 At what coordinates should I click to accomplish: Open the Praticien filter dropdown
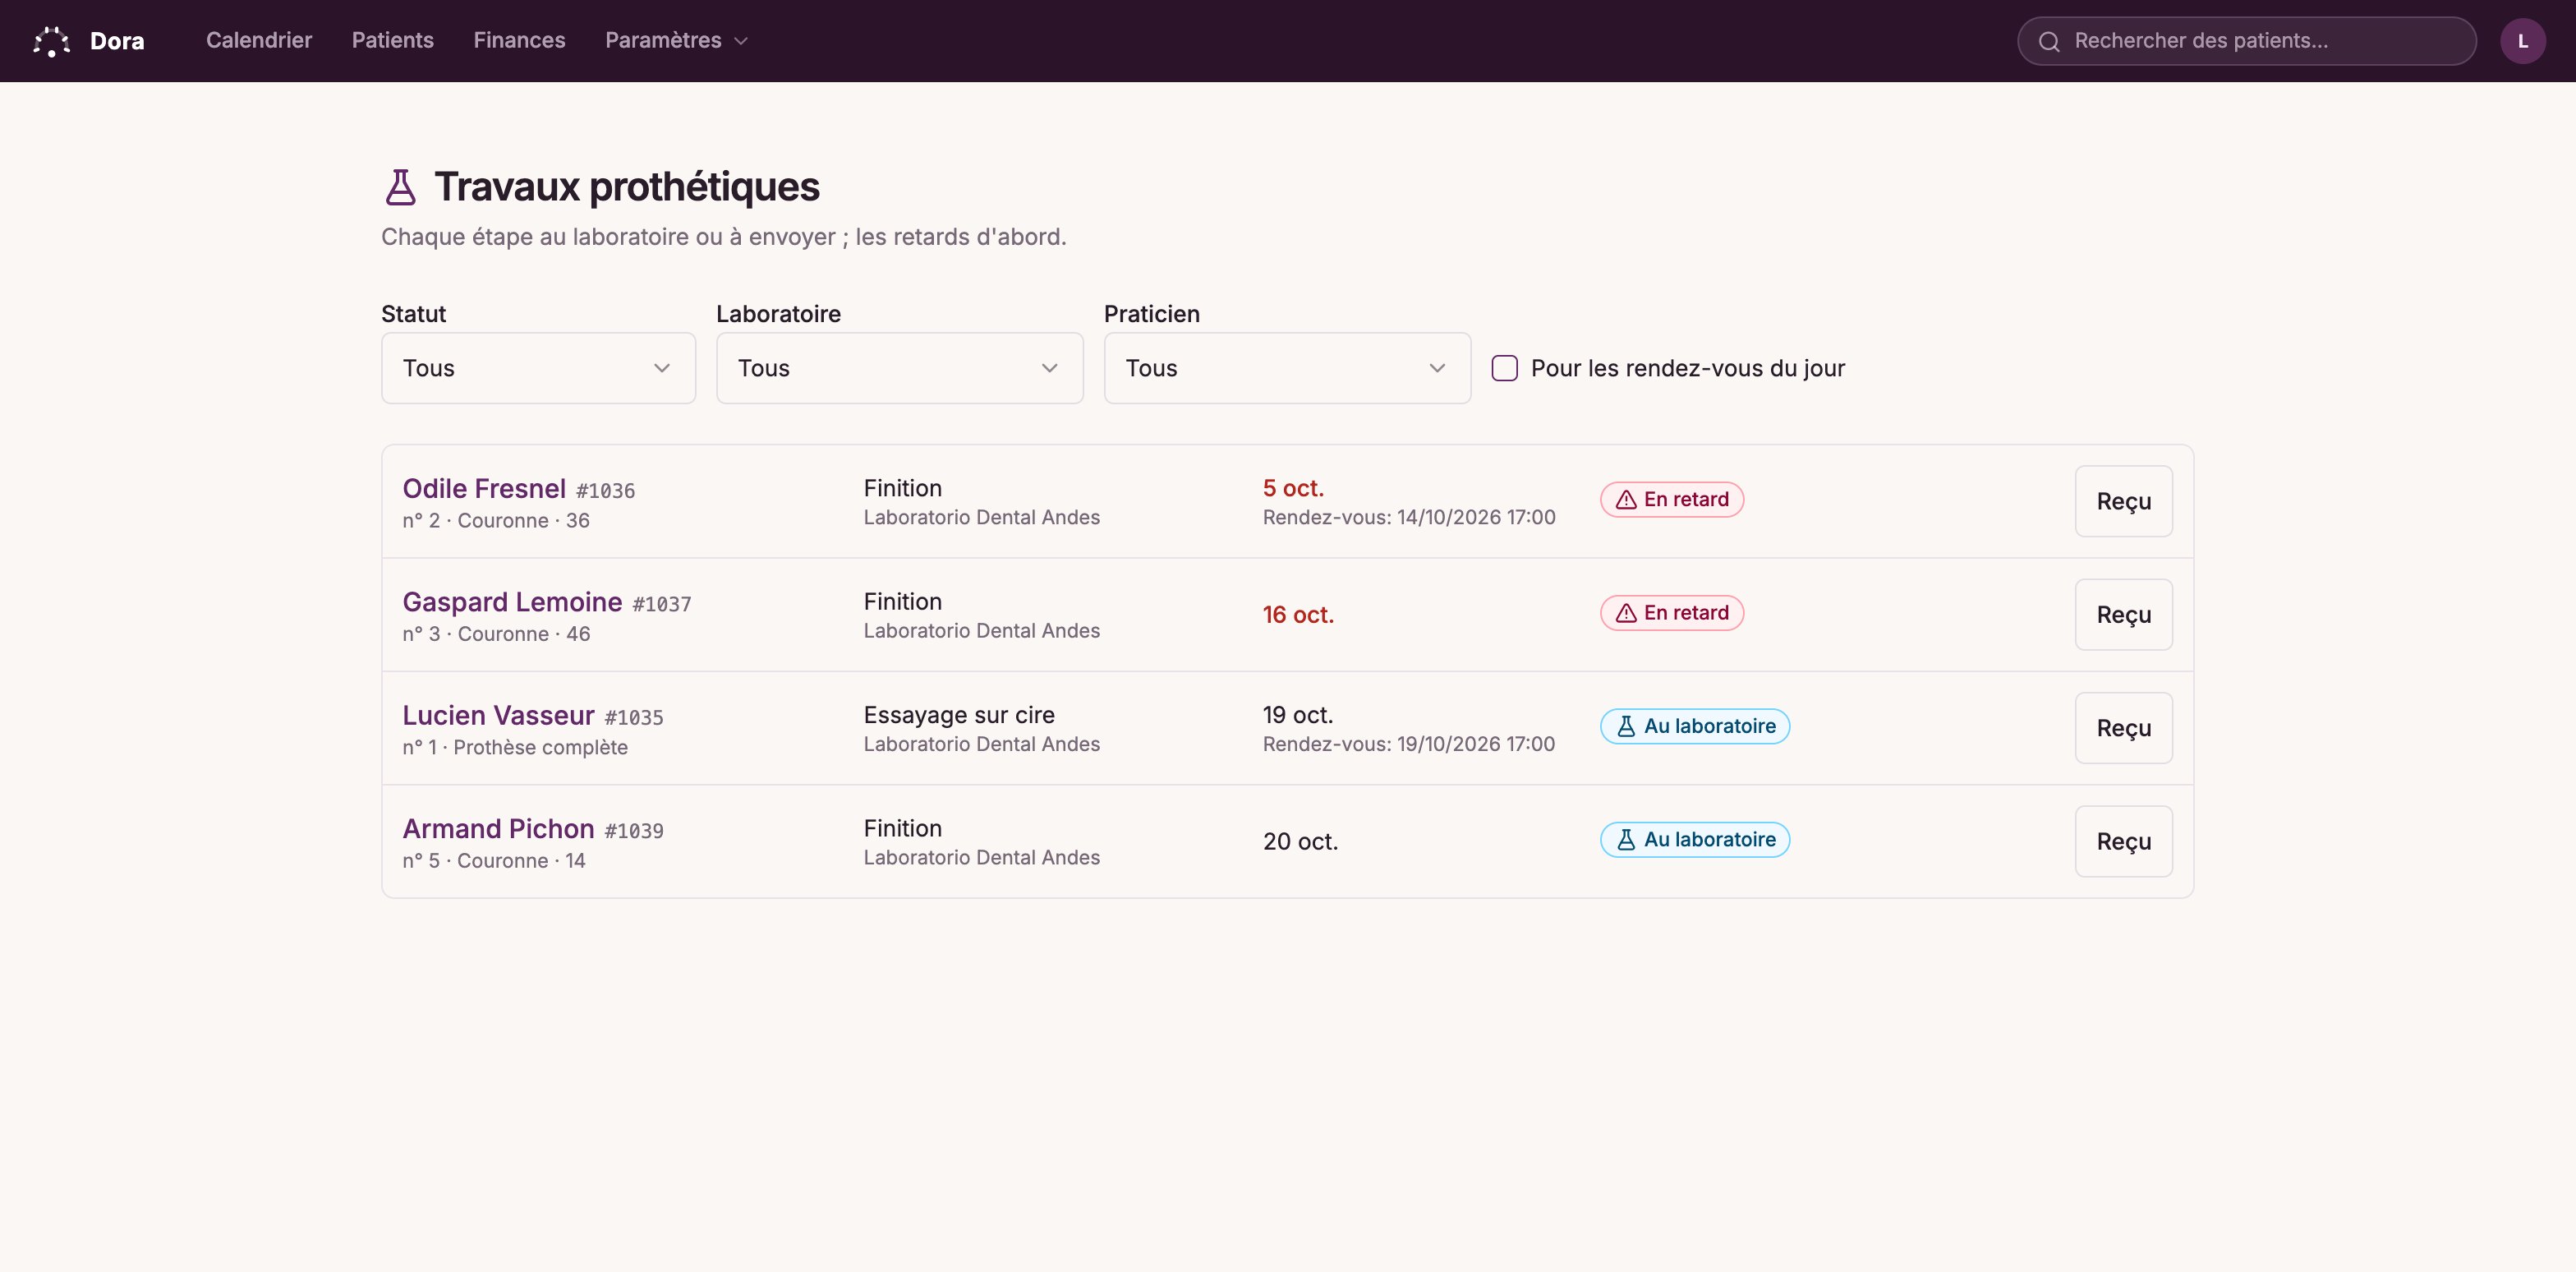click(x=1287, y=368)
